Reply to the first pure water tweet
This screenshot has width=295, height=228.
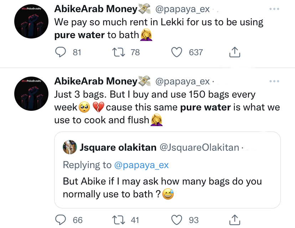(62, 52)
